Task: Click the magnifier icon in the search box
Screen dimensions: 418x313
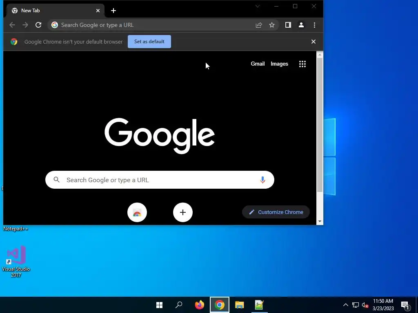Action: coord(56,180)
